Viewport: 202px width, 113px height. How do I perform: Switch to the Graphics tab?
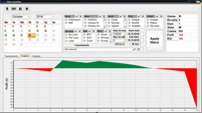click(x=25, y=56)
